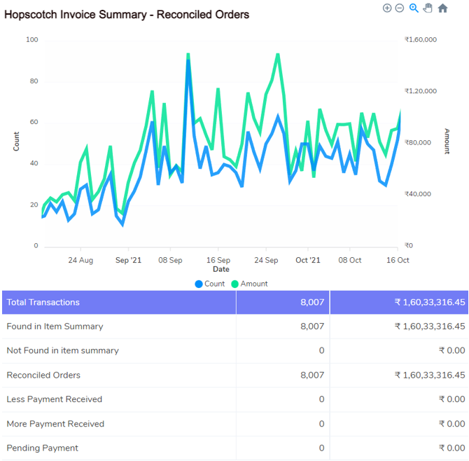This screenshot has width=469, height=461.
Task: Activate the hand panning tool
Action: click(428, 8)
